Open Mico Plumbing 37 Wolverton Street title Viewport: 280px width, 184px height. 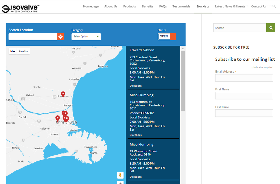141,145
